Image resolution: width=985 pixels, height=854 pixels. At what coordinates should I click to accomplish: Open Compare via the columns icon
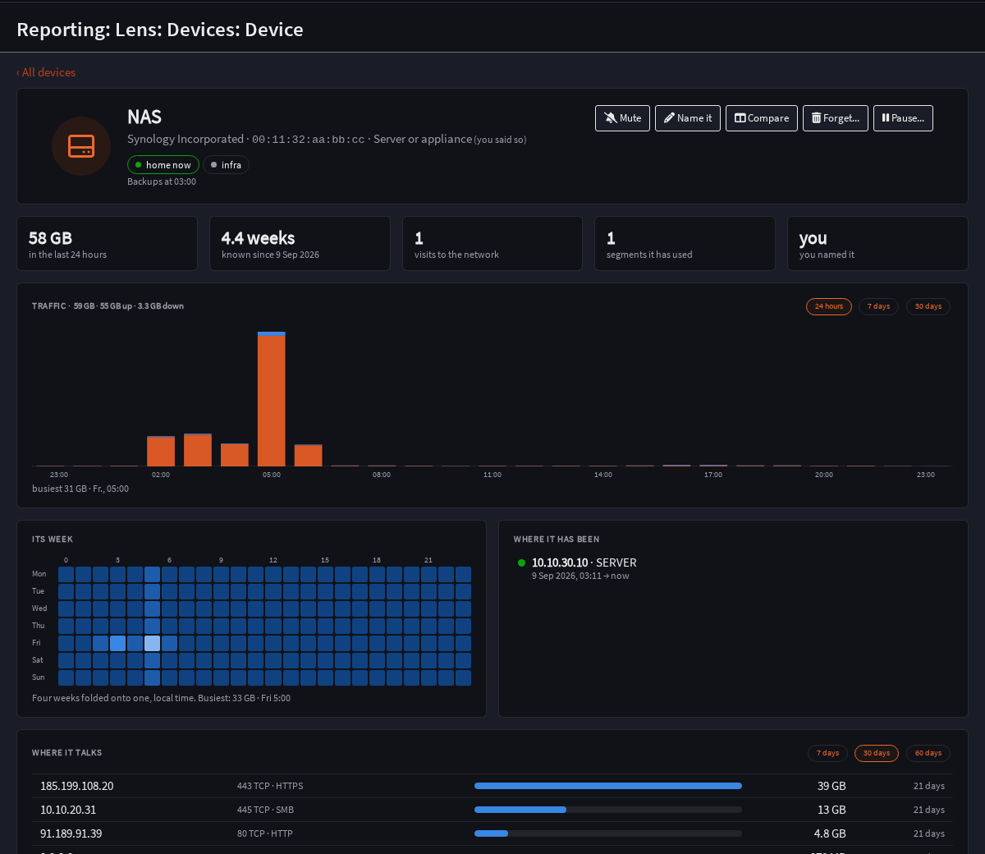click(762, 118)
